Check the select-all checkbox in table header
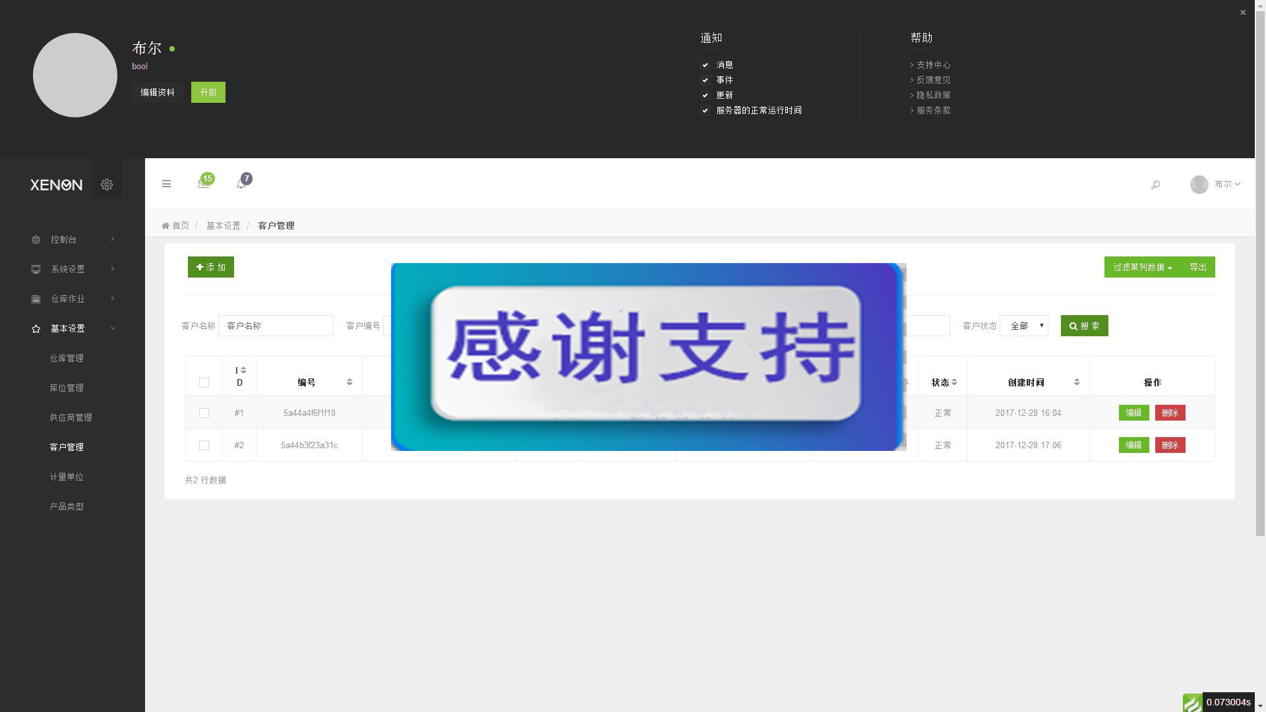Image resolution: width=1266 pixels, height=712 pixels. (204, 382)
